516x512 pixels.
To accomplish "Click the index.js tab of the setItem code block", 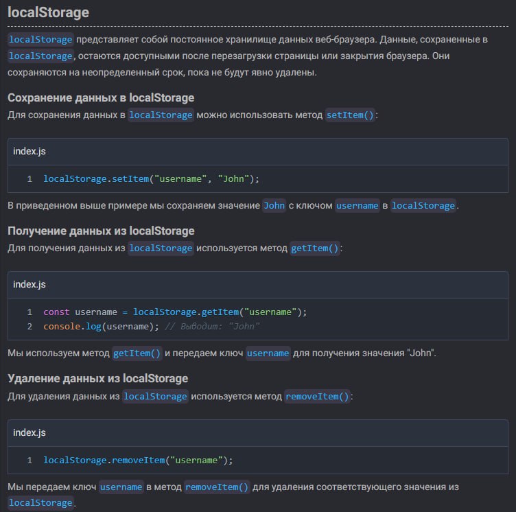I will 30,152.
